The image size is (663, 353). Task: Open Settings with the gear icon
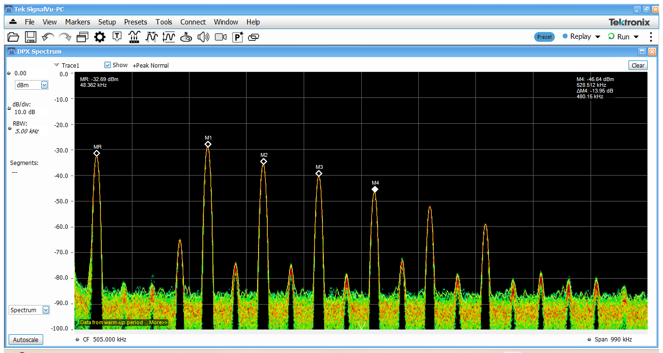click(99, 37)
